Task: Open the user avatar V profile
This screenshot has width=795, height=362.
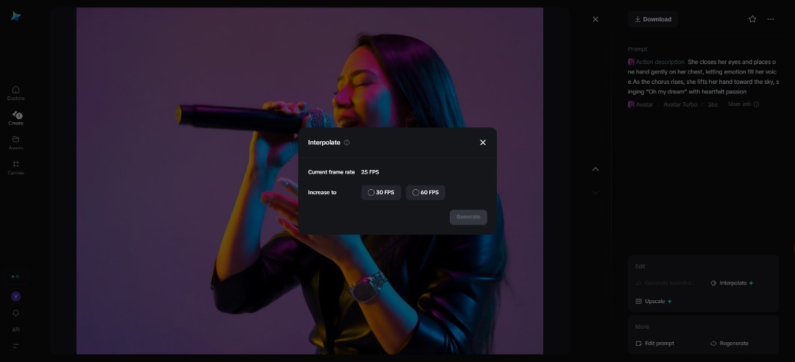Action: tap(15, 296)
